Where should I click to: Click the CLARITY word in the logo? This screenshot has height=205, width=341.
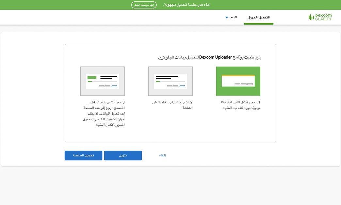coord(323,19)
